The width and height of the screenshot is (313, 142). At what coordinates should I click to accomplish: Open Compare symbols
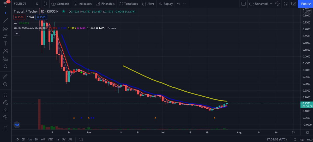pos(60,4)
